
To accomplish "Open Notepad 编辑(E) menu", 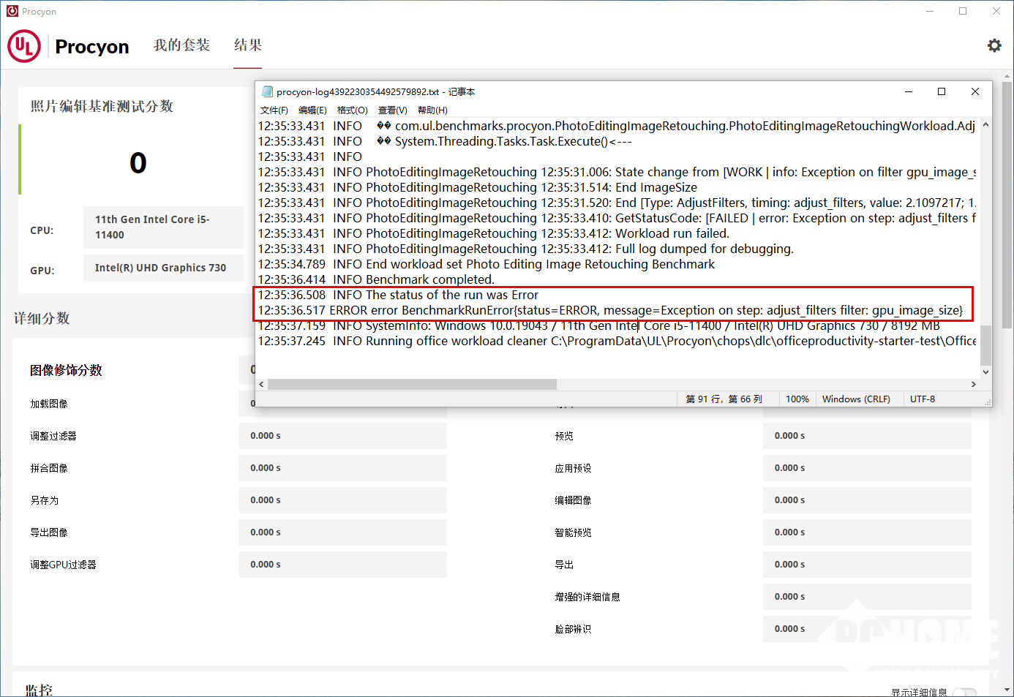I will [312, 110].
